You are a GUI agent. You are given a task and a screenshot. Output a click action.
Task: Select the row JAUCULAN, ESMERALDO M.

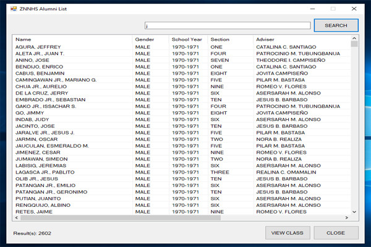click(182, 146)
